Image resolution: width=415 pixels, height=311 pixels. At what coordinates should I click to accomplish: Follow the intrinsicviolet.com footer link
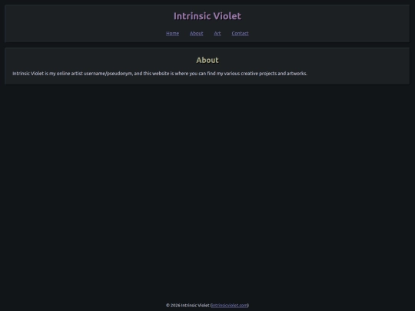[230, 305]
